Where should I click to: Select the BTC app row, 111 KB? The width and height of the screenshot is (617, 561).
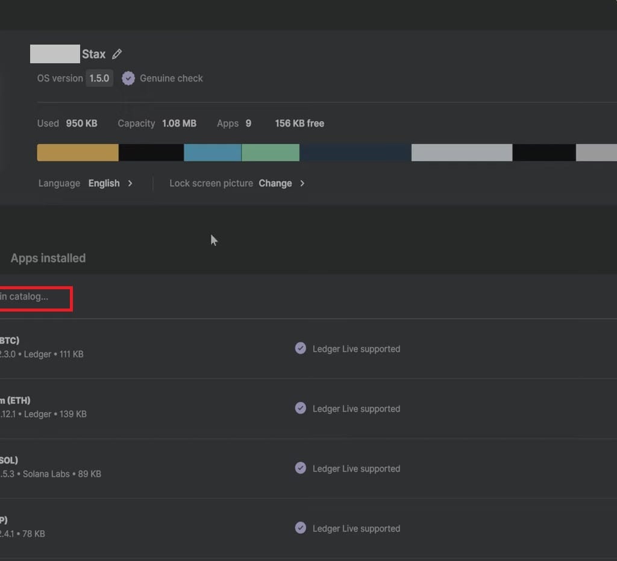coord(42,348)
